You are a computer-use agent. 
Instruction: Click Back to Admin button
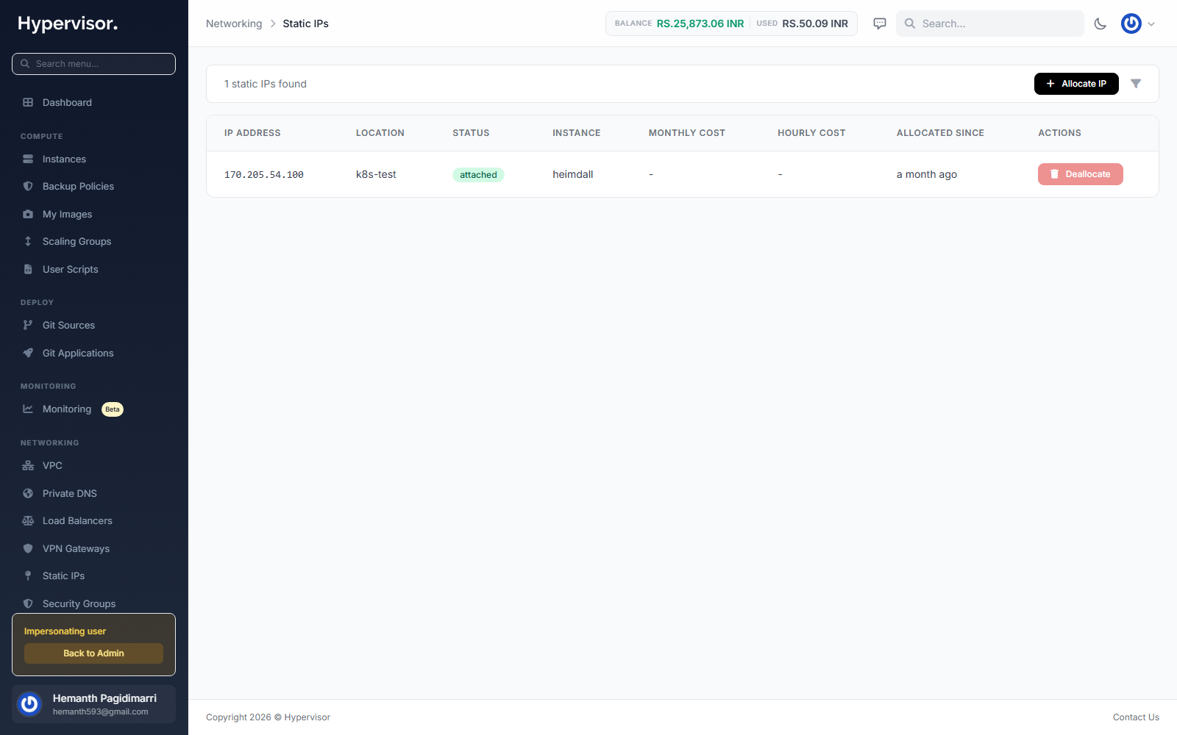[x=93, y=653]
